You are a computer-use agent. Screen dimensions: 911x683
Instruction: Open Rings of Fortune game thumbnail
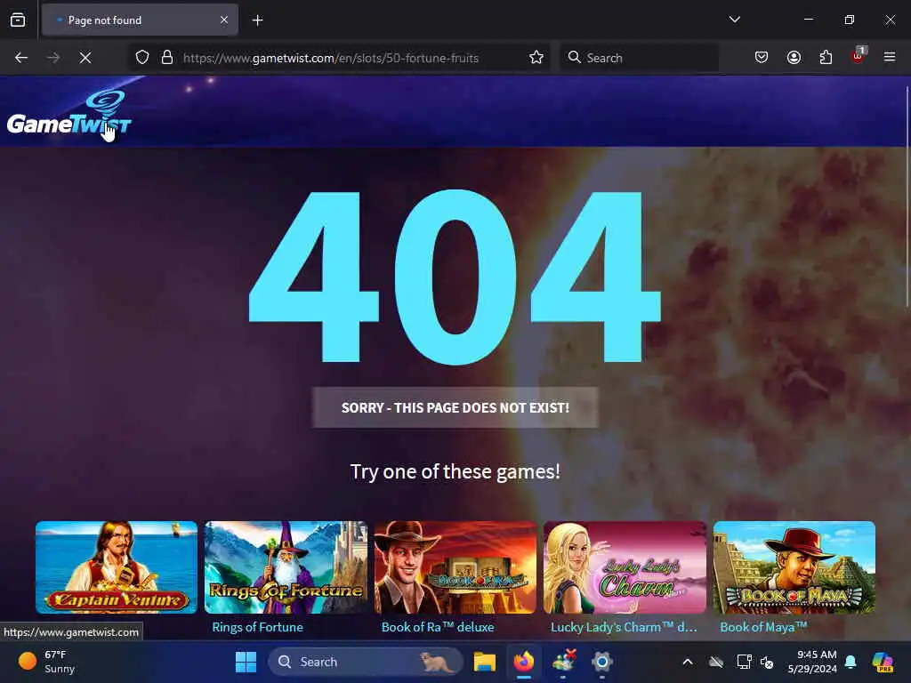click(x=286, y=567)
